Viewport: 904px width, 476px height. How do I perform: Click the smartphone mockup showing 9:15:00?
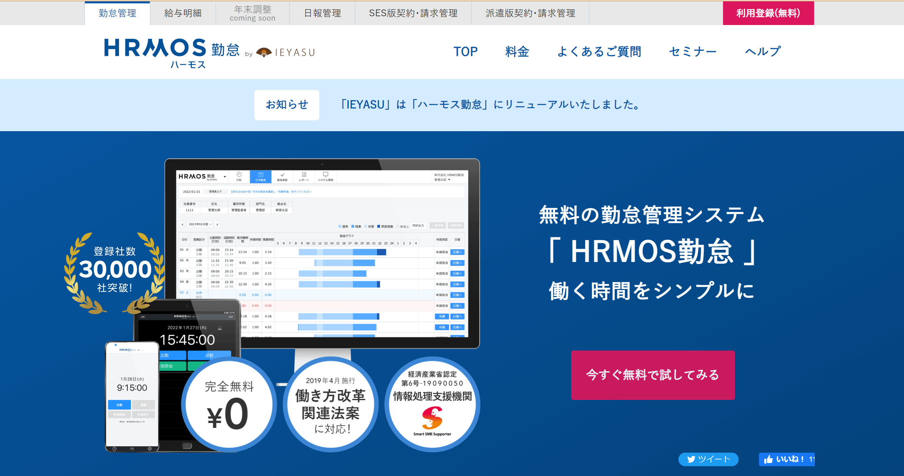(132, 396)
